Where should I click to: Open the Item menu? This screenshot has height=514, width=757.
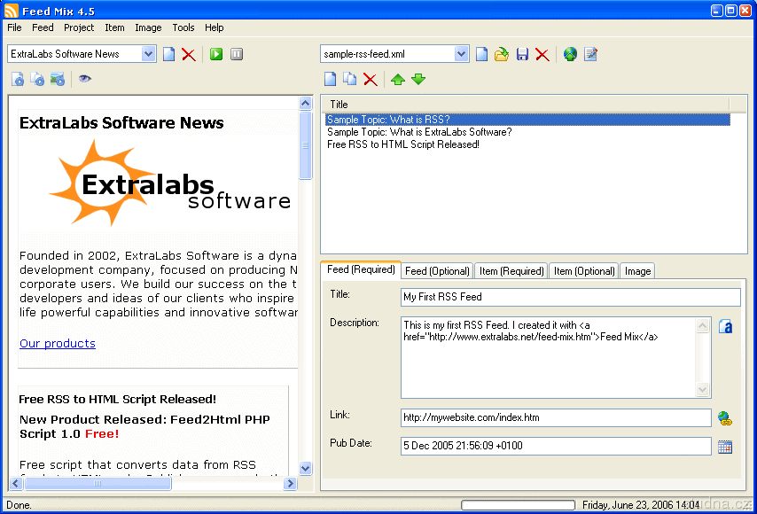pyautogui.click(x=114, y=27)
